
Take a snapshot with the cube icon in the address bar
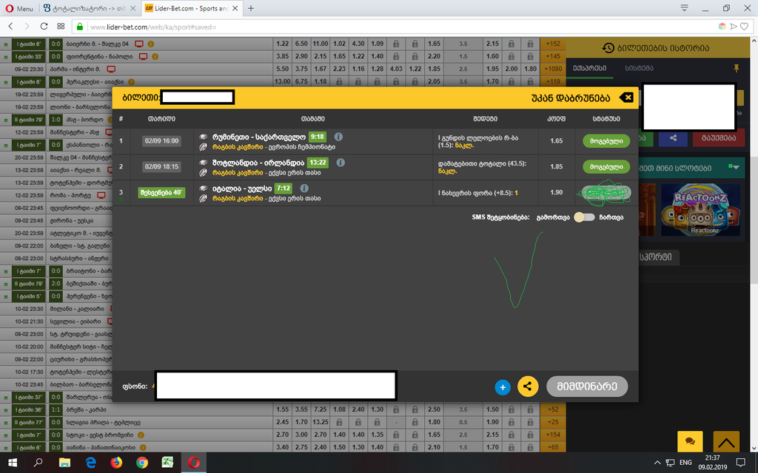[722, 27]
